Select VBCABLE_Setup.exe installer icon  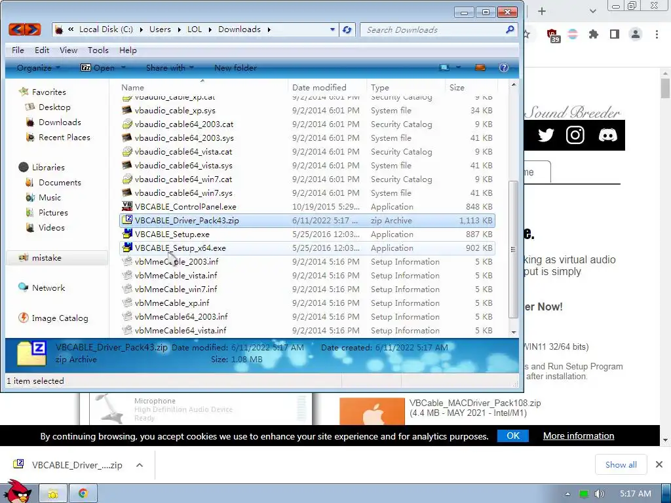(x=127, y=234)
